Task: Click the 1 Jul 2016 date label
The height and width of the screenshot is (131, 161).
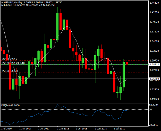Action: [x=6, y=128]
